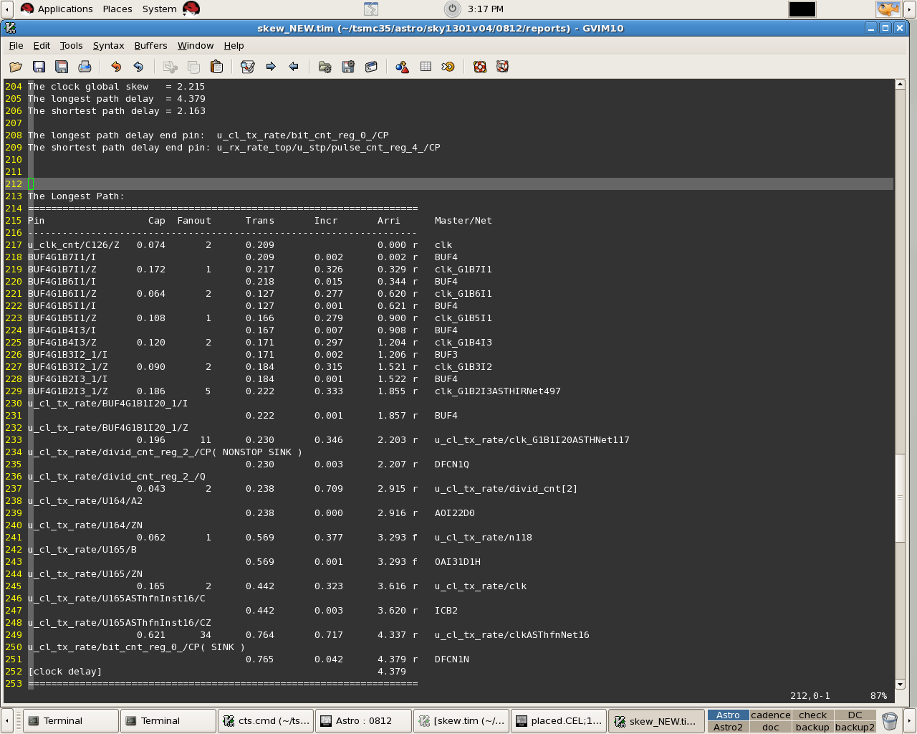
Task: Click the Load Session toolbar icon
Action: [325, 67]
